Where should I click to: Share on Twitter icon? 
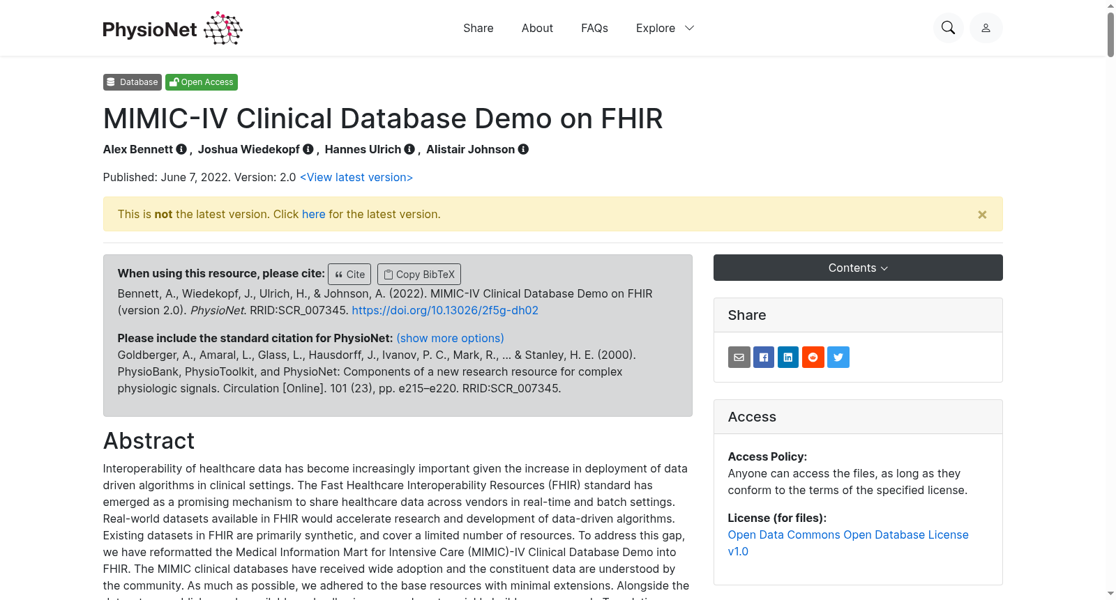pos(838,357)
